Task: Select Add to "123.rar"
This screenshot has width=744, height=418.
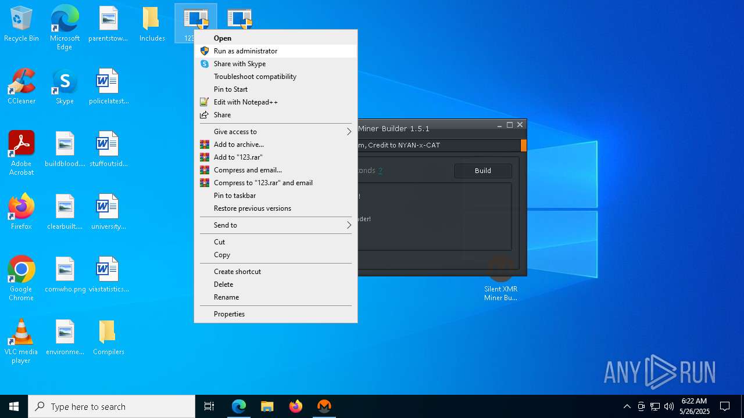Action: tap(276, 157)
